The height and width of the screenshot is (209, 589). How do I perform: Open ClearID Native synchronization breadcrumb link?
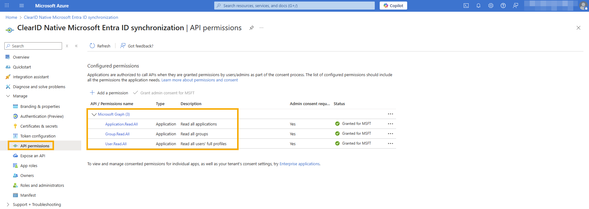pos(71,17)
